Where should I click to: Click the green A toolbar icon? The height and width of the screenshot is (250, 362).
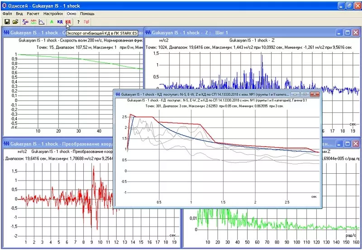point(52,22)
